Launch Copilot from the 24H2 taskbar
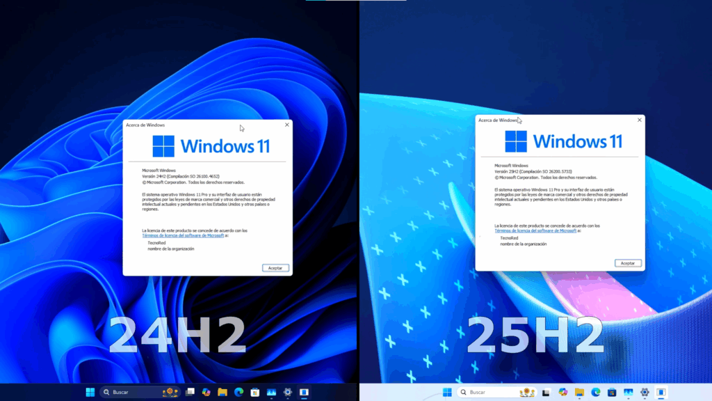The height and width of the screenshot is (401, 712). [206, 392]
